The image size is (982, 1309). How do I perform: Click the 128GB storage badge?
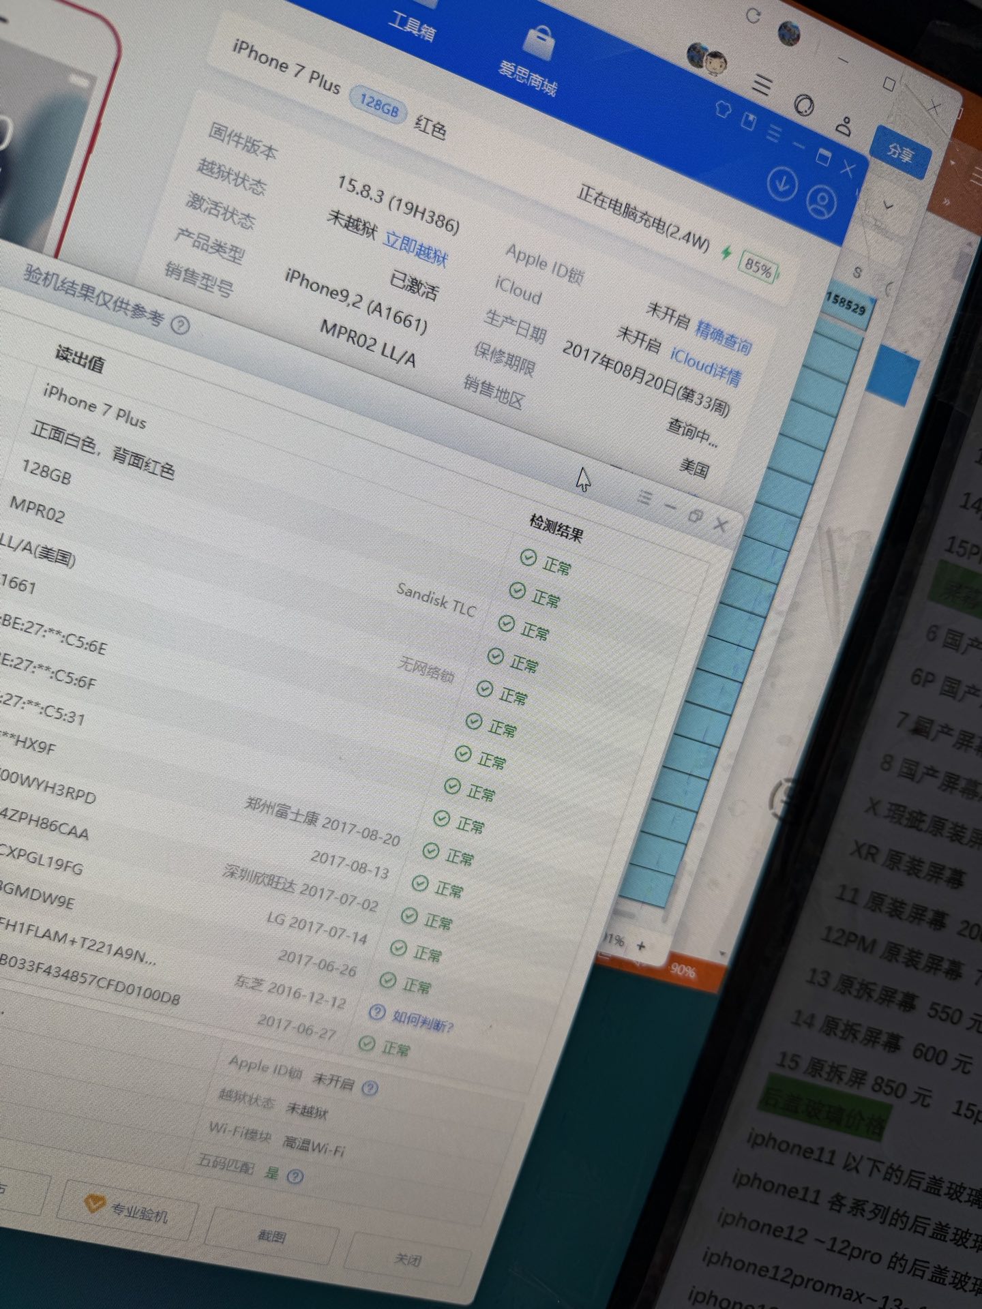pos(378,106)
